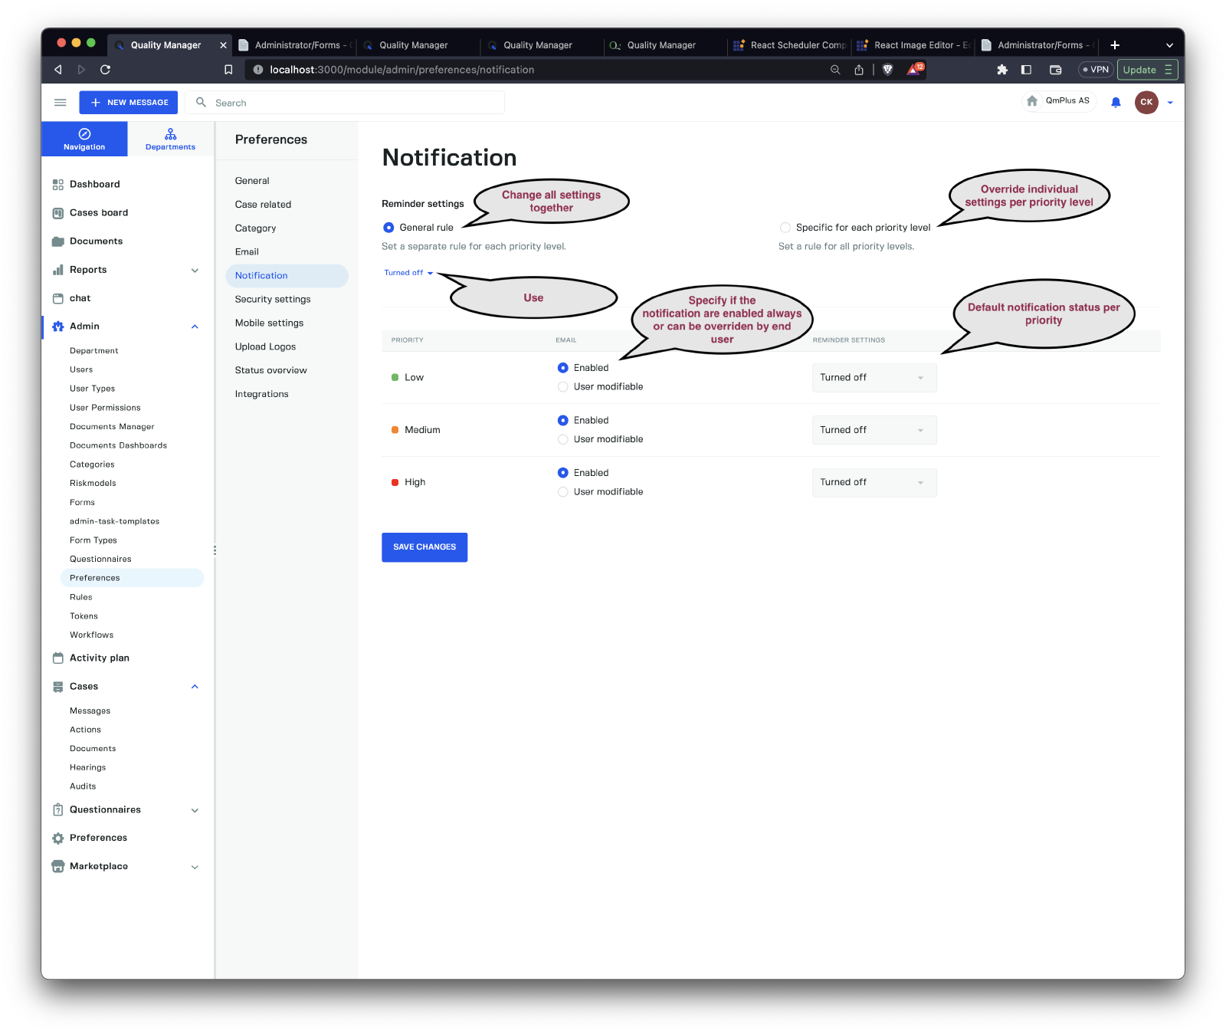Choose 'User modifiable' for Low priority

point(563,387)
